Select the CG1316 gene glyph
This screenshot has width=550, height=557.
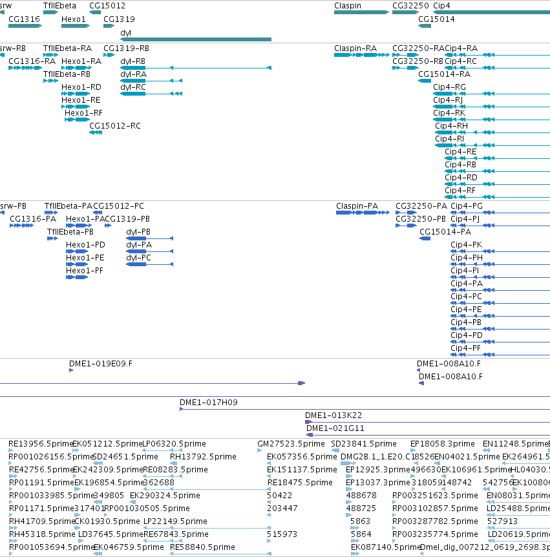25,26
